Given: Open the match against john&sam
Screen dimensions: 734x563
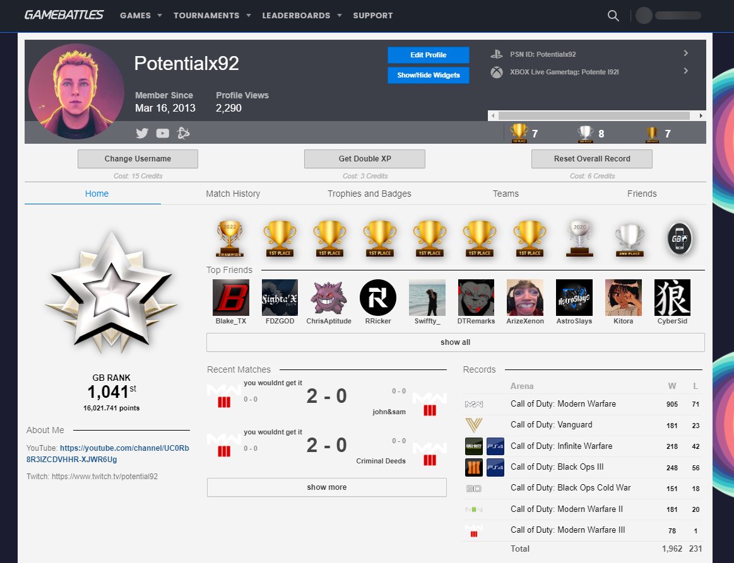Looking at the screenshot, I should point(327,397).
